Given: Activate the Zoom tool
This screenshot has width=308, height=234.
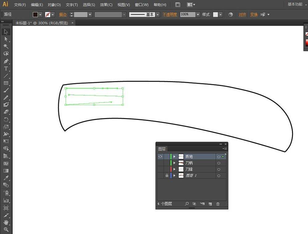Looking at the screenshot, I should click(x=6, y=229).
